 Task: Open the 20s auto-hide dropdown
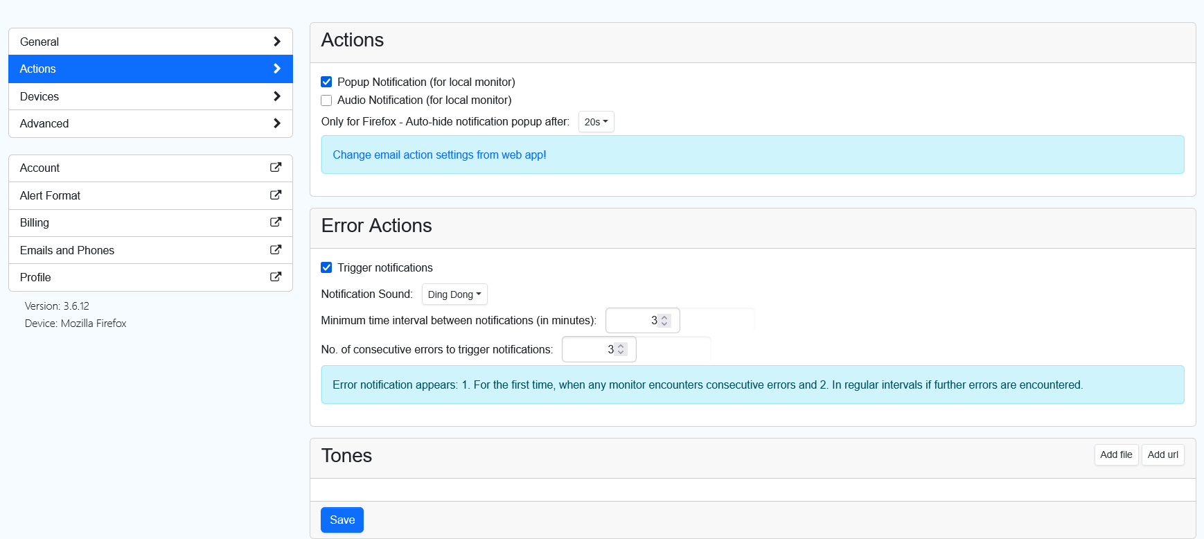coord(596,122)
